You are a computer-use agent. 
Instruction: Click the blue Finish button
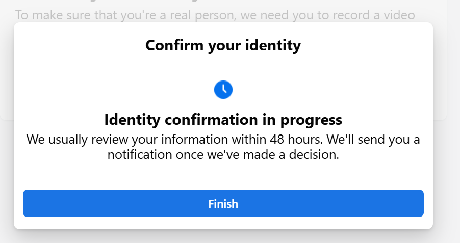click(223, 203)
